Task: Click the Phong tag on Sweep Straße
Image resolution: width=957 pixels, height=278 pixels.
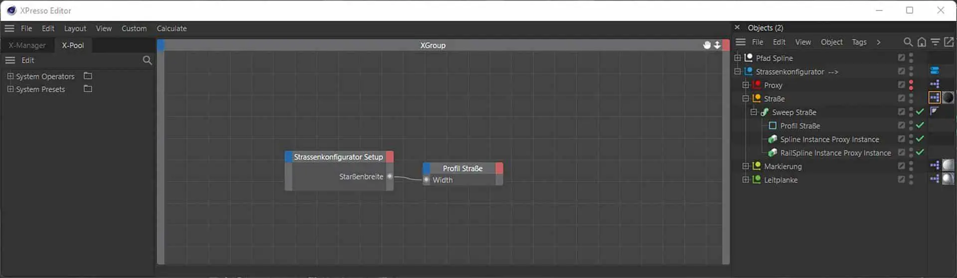Action: 934,111
